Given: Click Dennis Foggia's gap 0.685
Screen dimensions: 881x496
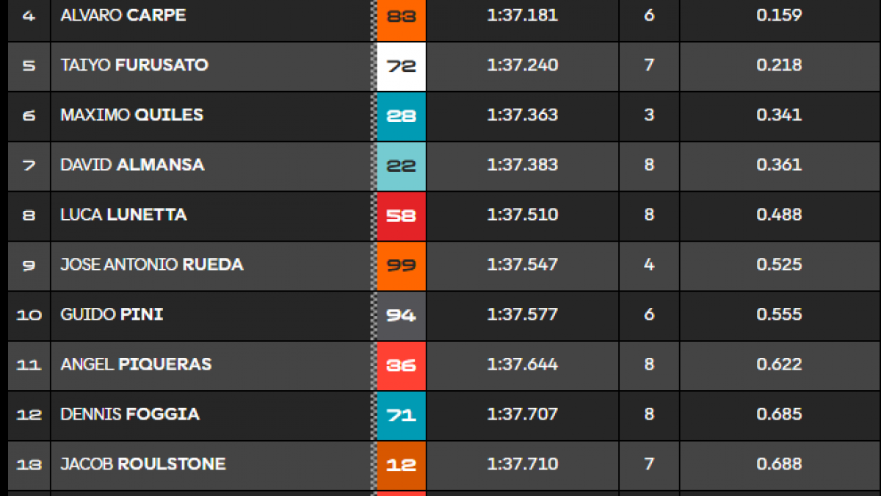Looking at the screenshot, I should pyautogui.click(x=779, y=414).
